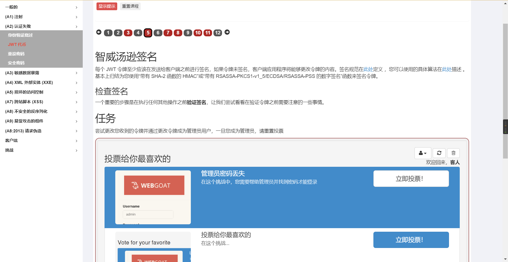
Task: Open the JWT 代币 lesson
Action: pos(17,45)
